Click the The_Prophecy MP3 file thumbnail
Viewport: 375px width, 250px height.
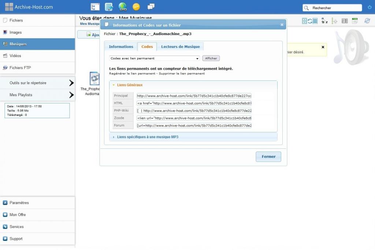click(94, 79)
